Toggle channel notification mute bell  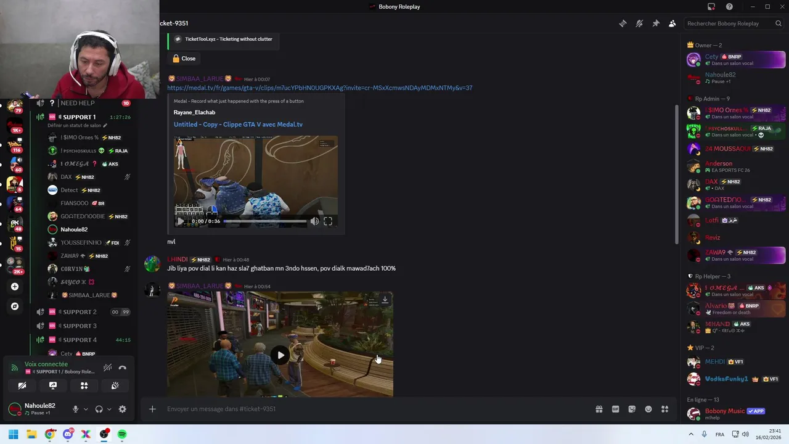pos(639,23)
